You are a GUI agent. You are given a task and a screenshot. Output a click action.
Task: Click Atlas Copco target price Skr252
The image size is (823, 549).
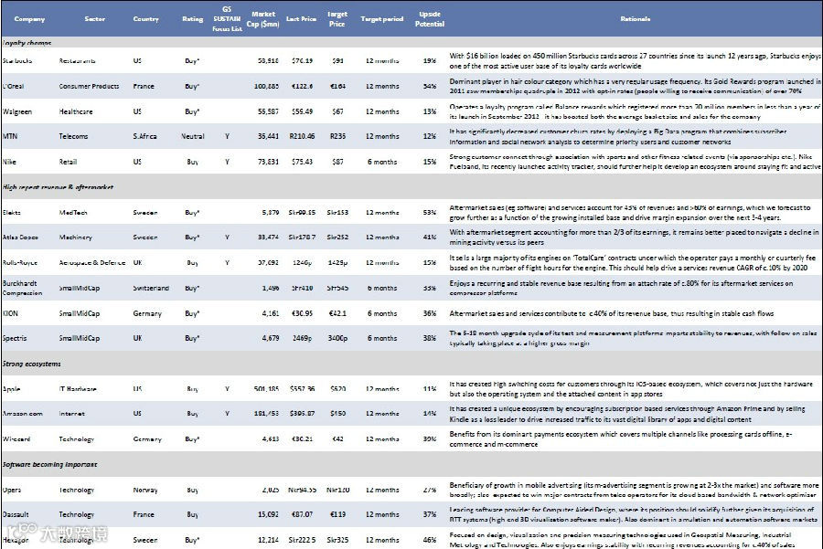(337, 238)
